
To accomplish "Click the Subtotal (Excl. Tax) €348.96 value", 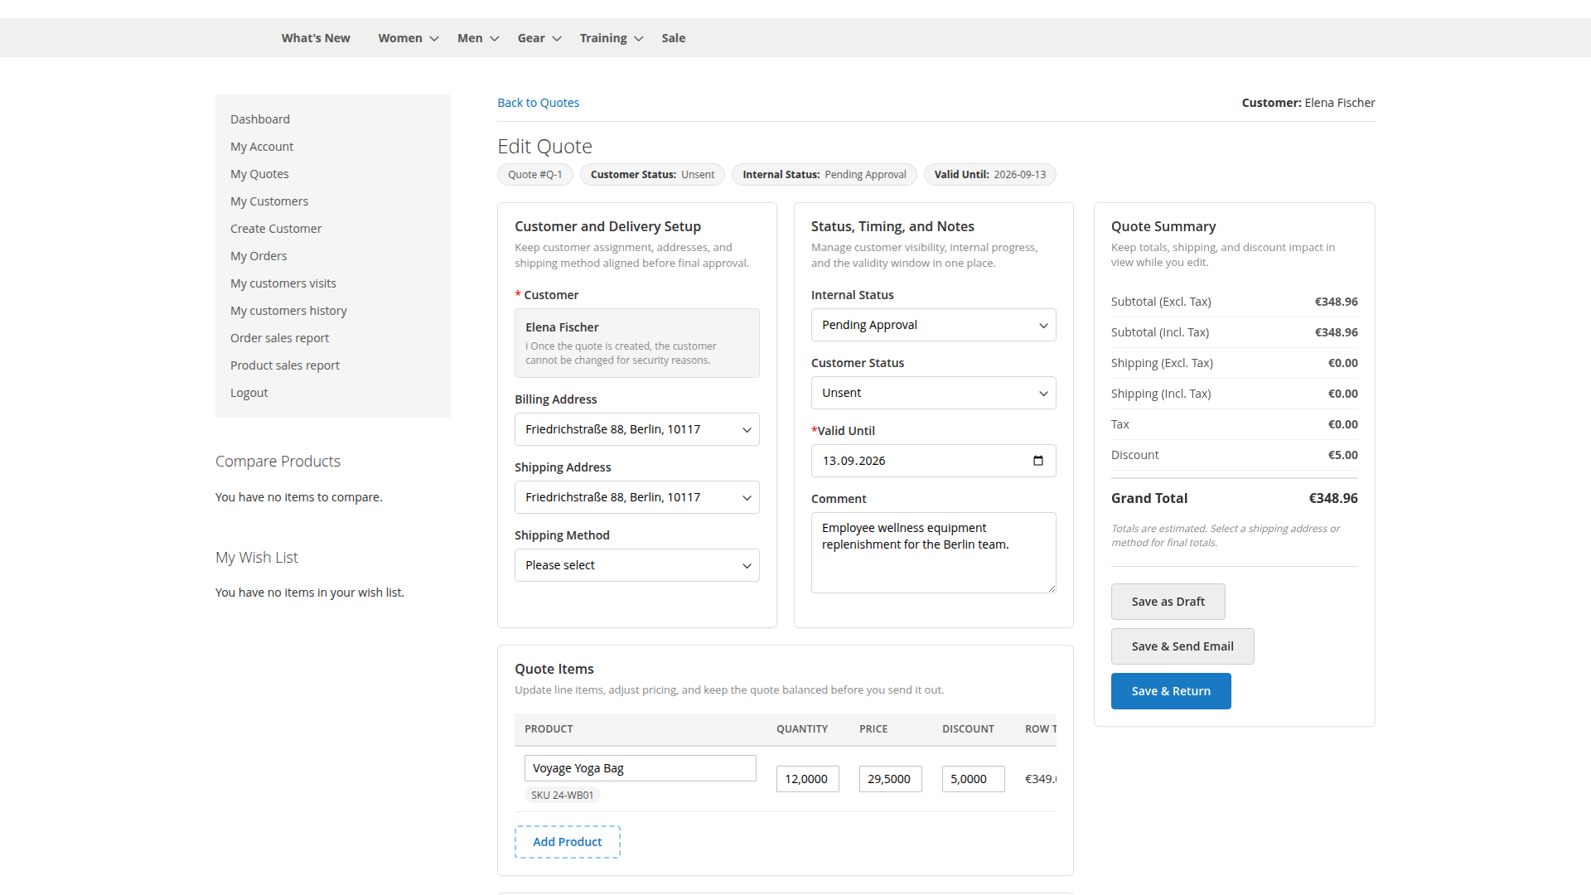I will pyautogui.click(x=1337, y=302).
